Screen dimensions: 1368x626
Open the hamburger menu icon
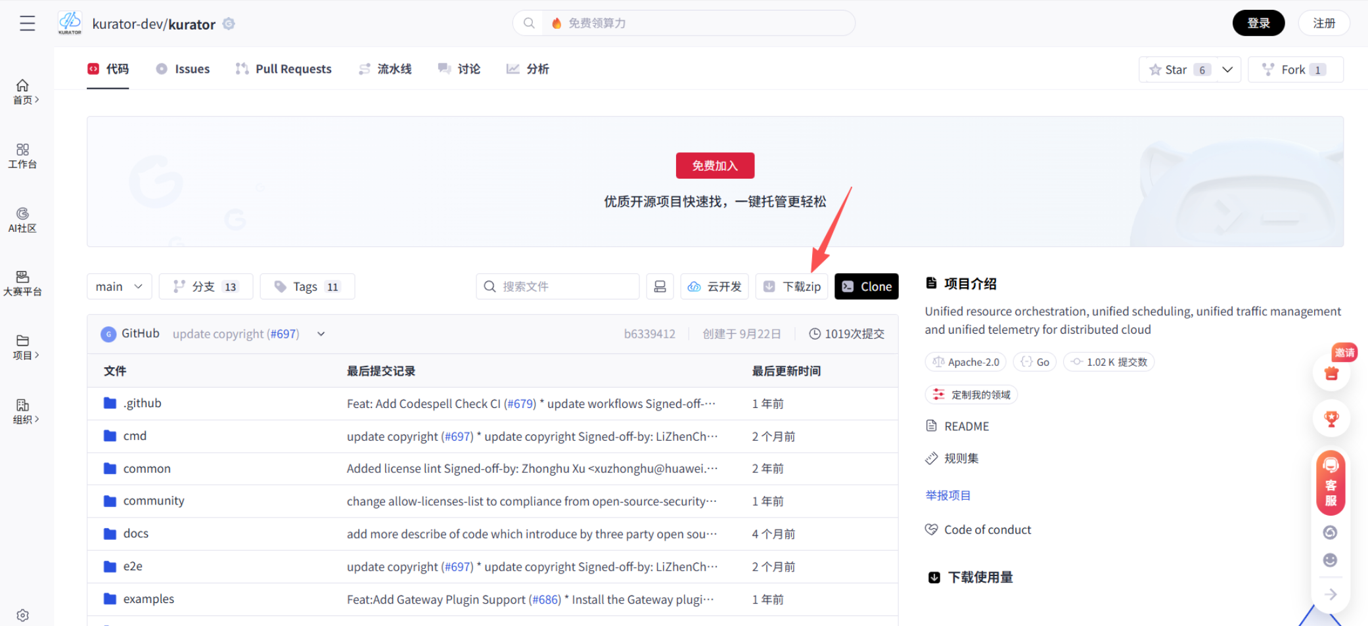(x=27, y=24)
